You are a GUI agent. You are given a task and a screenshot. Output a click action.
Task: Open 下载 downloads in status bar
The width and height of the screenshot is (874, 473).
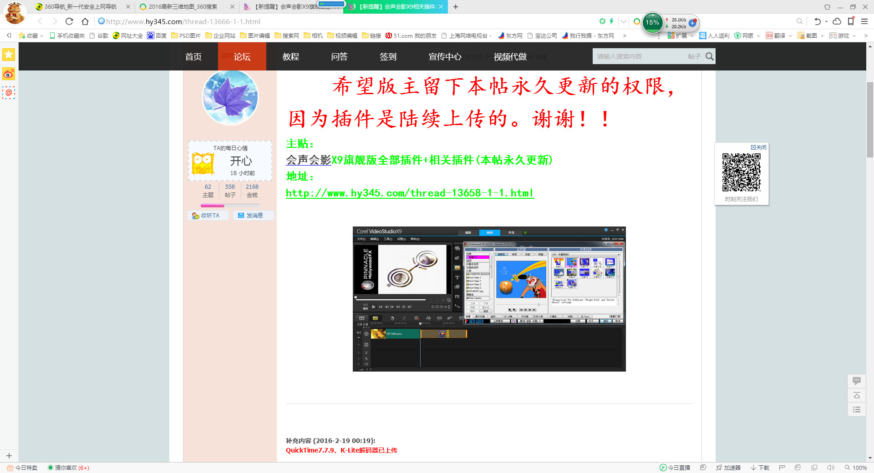click(x=760, y=468)
